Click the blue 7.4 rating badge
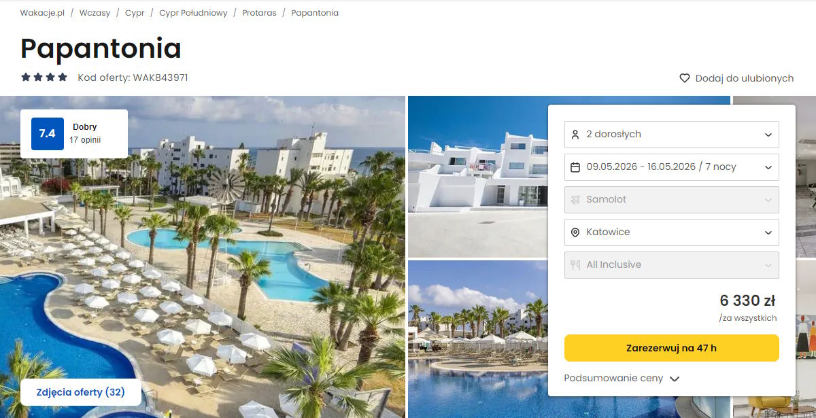Screen dimensions: 816x418 pyautogui.click(x=48, y=134)
